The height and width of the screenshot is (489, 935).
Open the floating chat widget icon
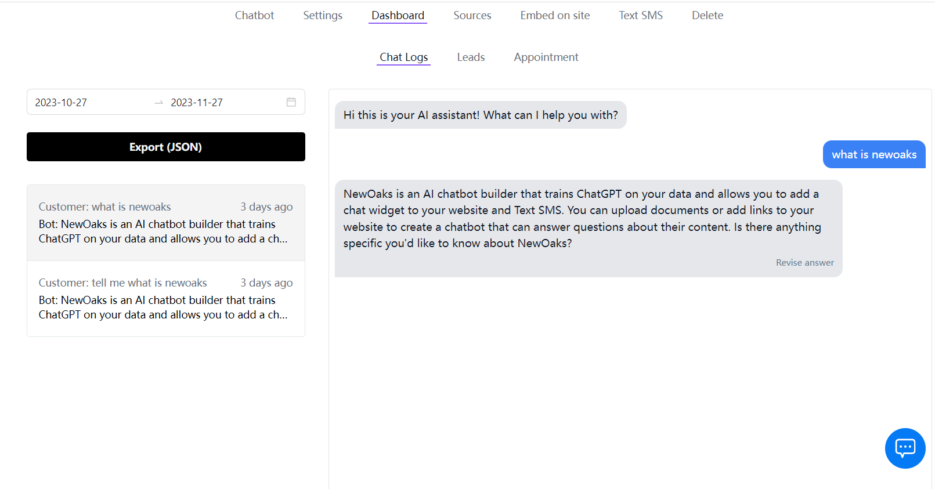pos(905,448)
